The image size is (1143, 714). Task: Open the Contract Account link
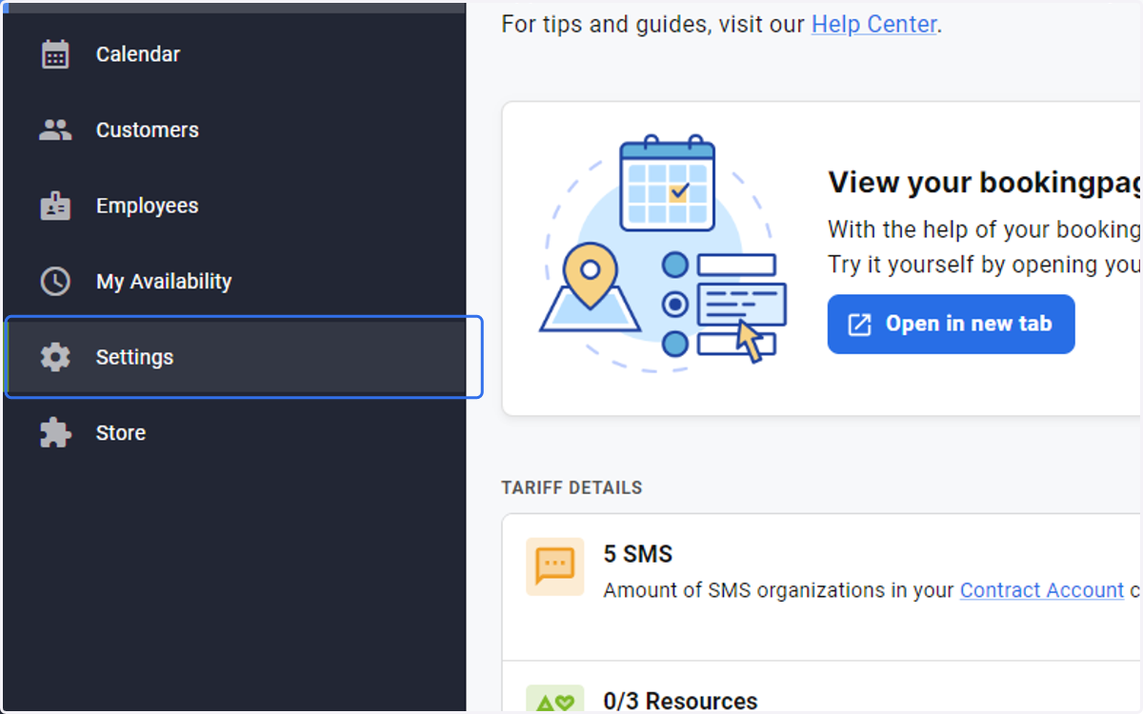1042,590
